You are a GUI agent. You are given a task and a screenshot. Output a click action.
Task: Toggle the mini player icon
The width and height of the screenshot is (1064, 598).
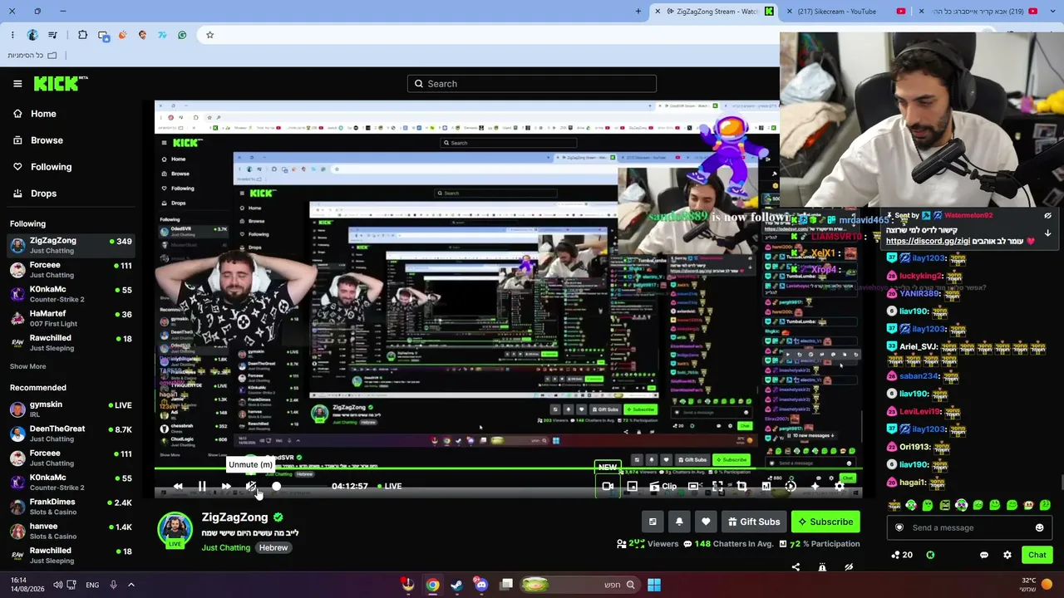point(633,487)
